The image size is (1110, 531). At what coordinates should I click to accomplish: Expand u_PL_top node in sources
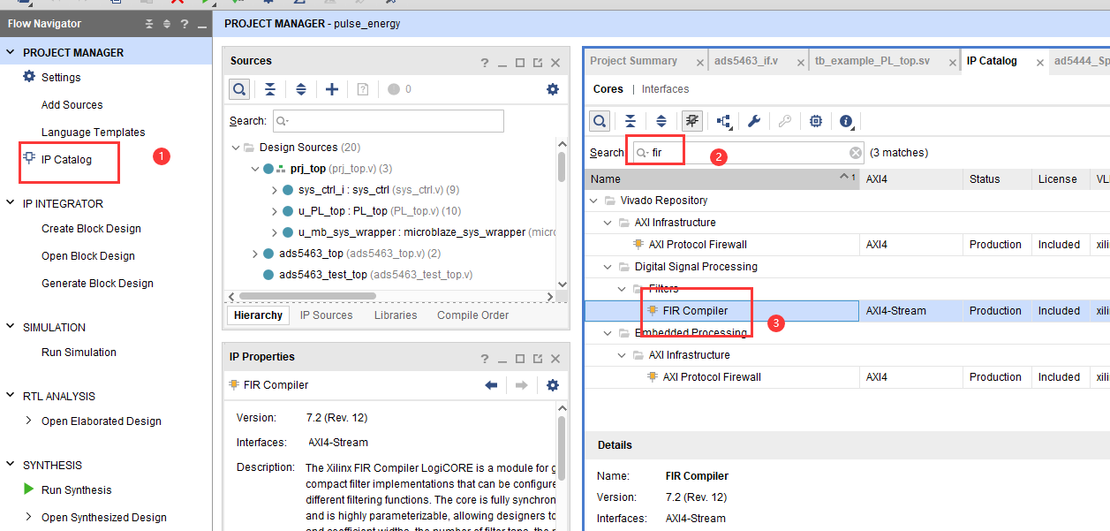[275, 211]
